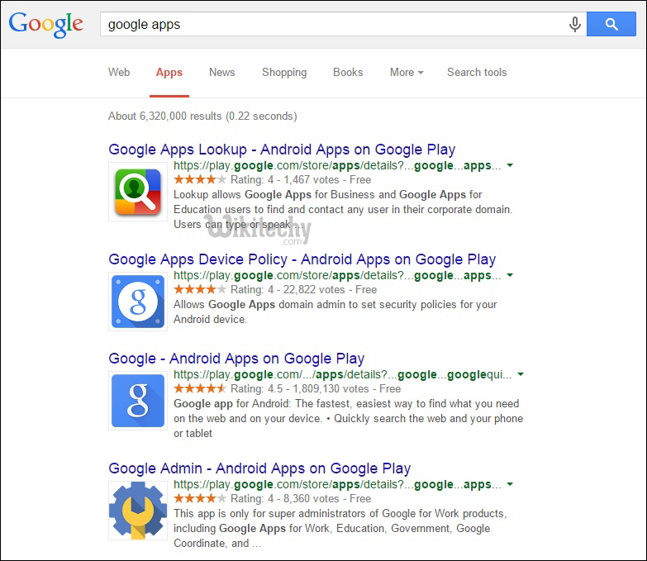Viewport: 647px width, 561px height.
Task: Open Google Admin result title link
Action: 259,468
